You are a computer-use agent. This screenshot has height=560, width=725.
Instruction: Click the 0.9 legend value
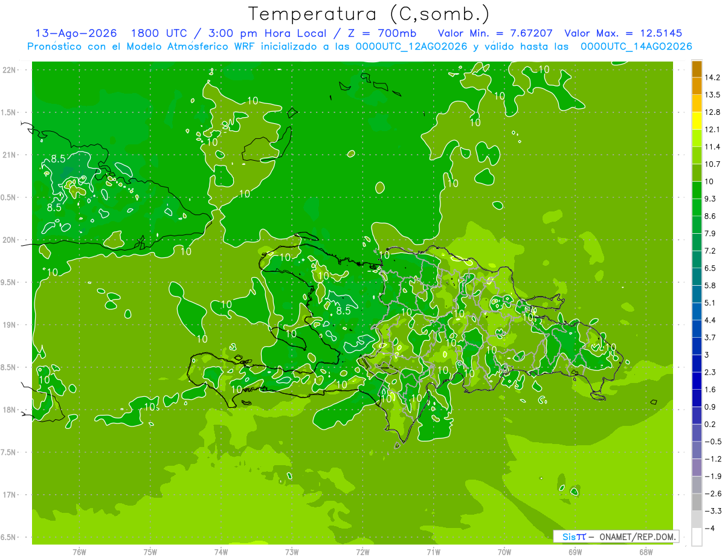[710, 407]
